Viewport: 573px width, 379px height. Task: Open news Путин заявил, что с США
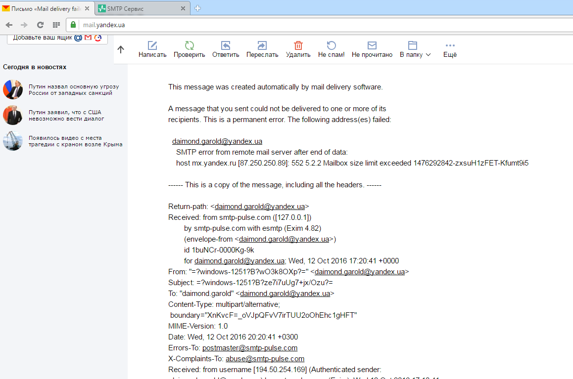pyautogui.click(x=66, y=115)
